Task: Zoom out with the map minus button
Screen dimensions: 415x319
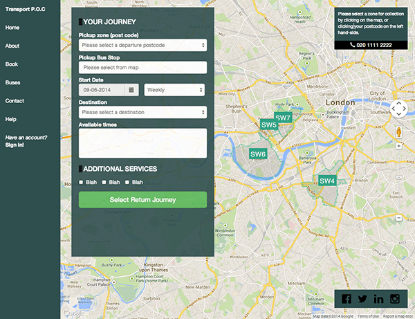Action: click(x=399, y=218)
